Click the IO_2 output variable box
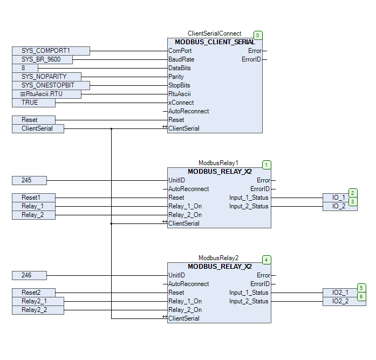Viewport: 376px width, 360px height. [339, 206]
